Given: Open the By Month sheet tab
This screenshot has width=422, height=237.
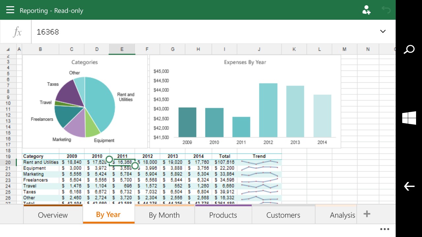Looking at the screenshot, I should pos(164,215).
